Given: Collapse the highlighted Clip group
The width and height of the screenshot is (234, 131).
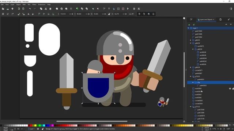Looking at the screenshot, I should click(x=193, y=83).
